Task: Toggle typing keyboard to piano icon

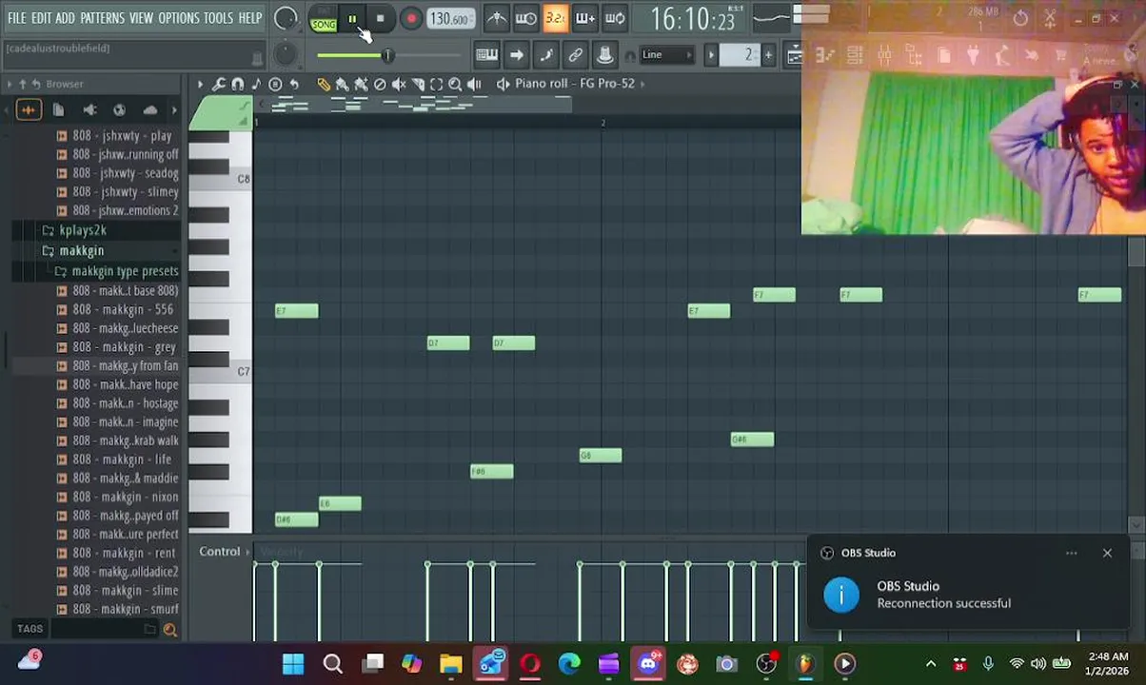Action: click(486, 55)
